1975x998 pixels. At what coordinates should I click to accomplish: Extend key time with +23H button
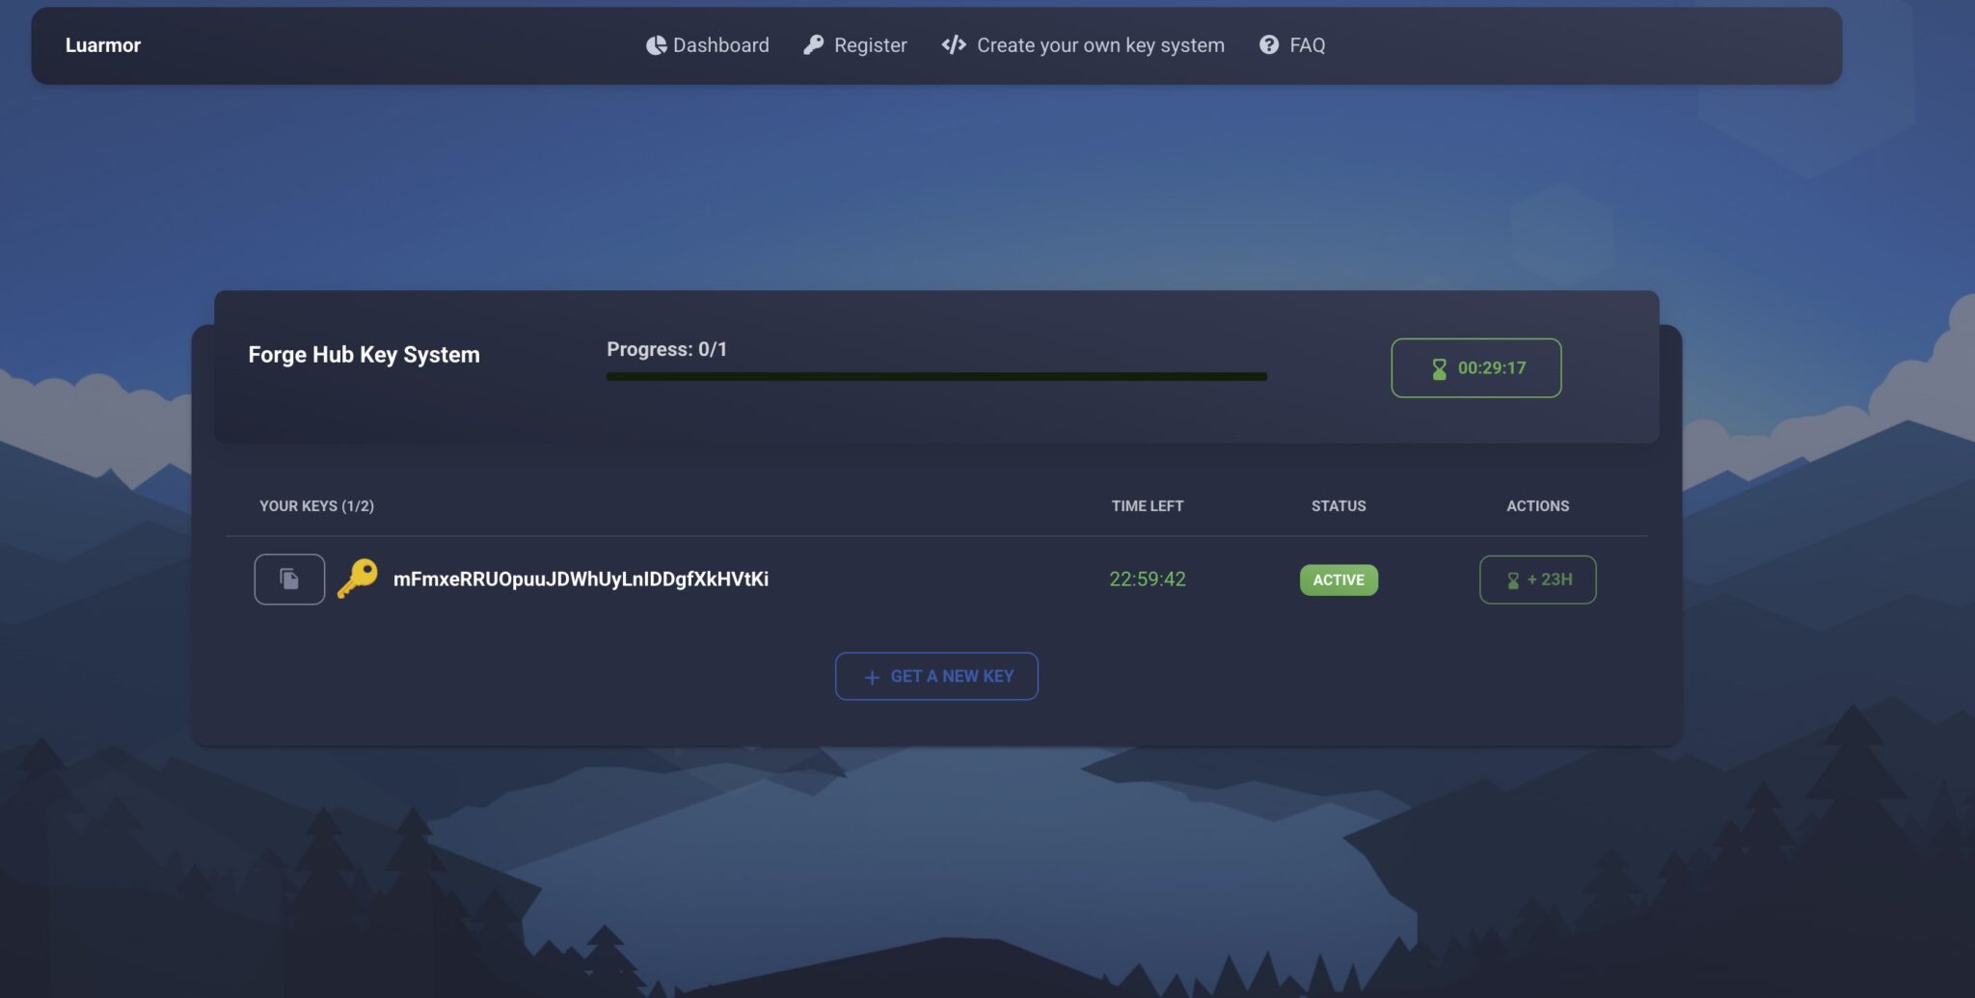coord(1537,580)
